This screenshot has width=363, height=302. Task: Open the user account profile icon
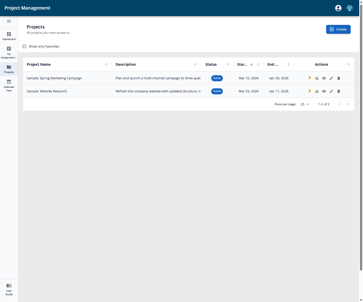(x=338, y=8)
